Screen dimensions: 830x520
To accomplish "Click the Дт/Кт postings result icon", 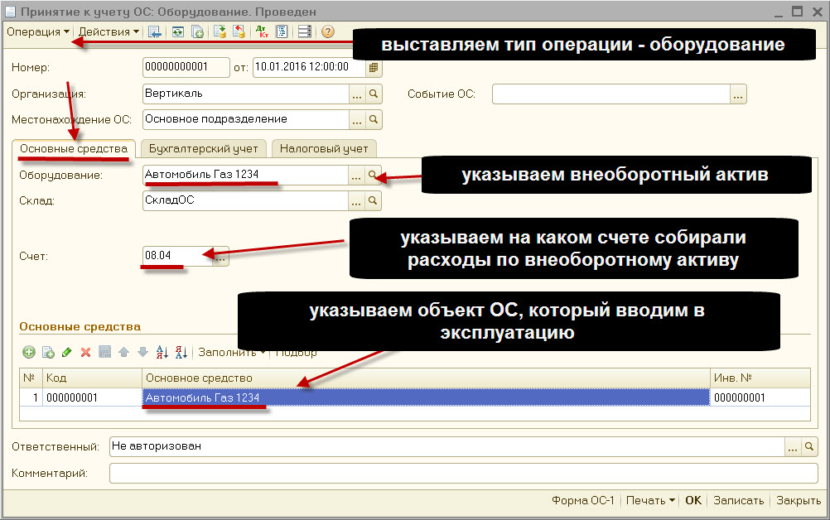I will point(261,32).
